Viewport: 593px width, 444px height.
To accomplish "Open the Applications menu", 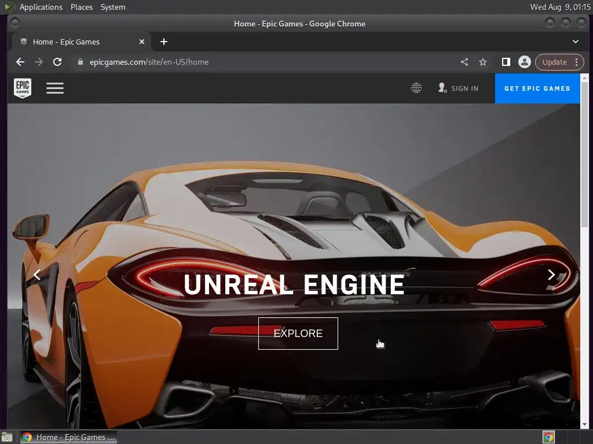I will coord(41,7).
